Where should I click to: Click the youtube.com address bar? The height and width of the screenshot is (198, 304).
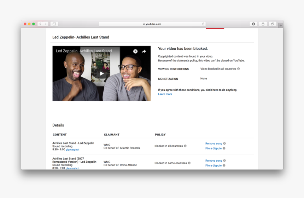tap(152, 24)
